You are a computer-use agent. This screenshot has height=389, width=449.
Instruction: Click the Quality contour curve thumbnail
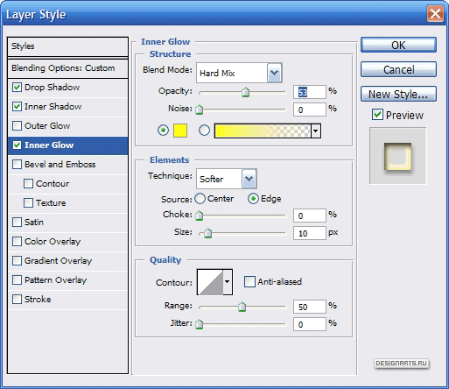(x=210, y=282)
